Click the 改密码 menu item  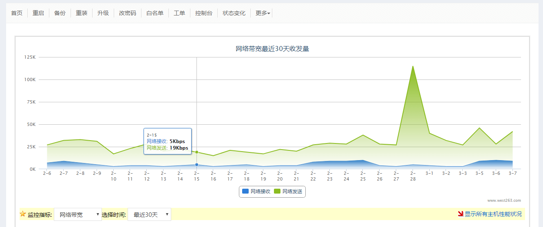(x=128, y=13)
